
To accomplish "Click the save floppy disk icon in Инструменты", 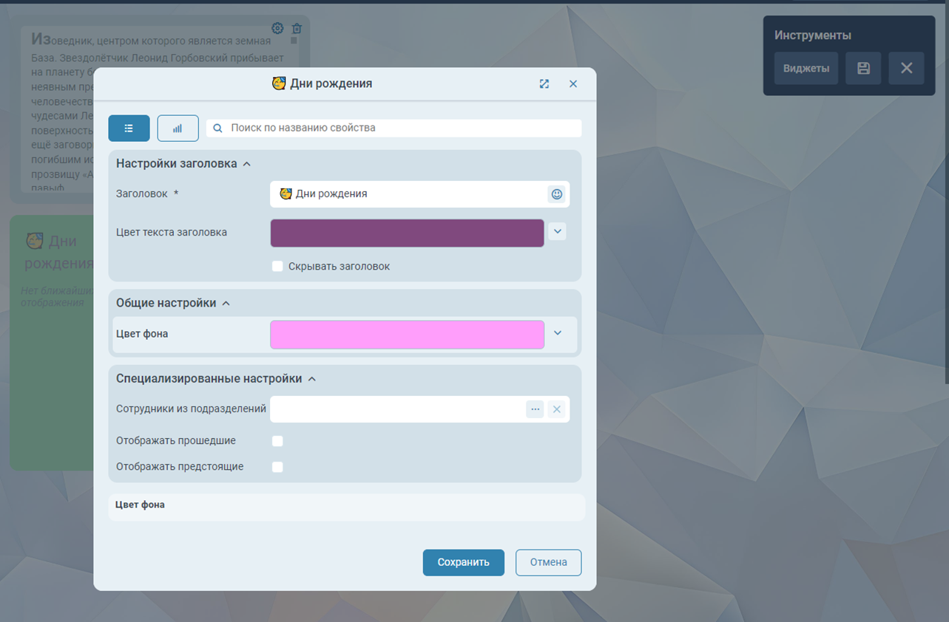I will [863, 69].
